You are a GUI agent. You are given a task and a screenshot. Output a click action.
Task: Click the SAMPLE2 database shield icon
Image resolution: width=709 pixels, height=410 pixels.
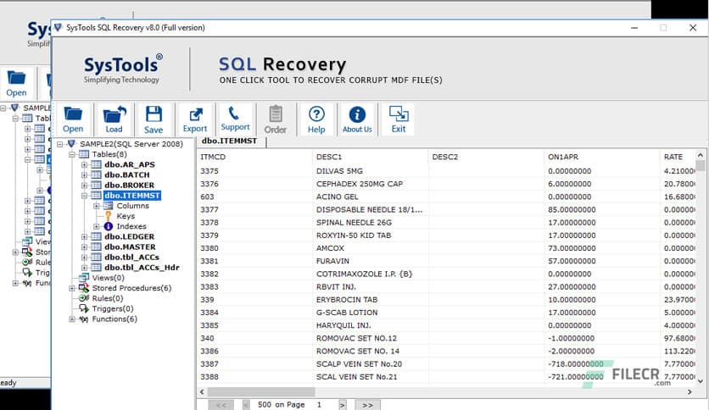pyautogui.click(x=71, y=144)
